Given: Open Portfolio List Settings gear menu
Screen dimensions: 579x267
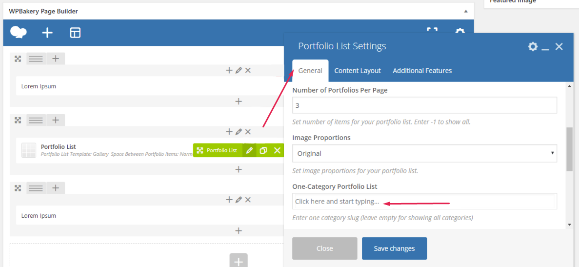Looking at the screenshot, I should coord(533,46).
